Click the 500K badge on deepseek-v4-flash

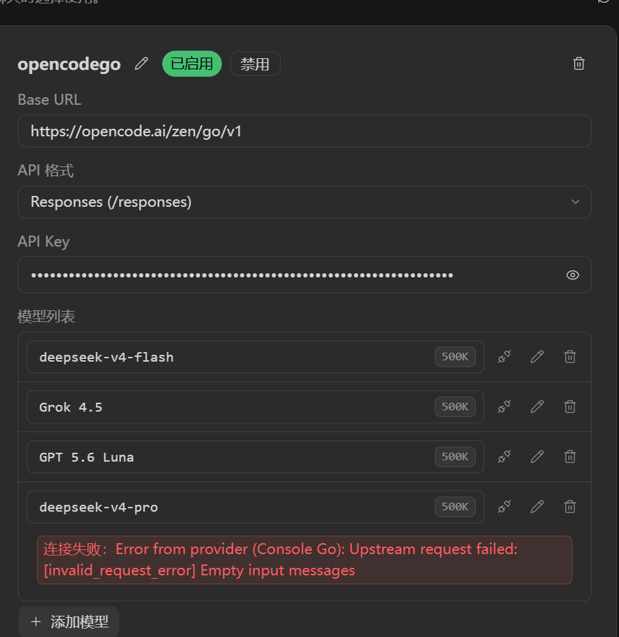click(x=455, y=357)
